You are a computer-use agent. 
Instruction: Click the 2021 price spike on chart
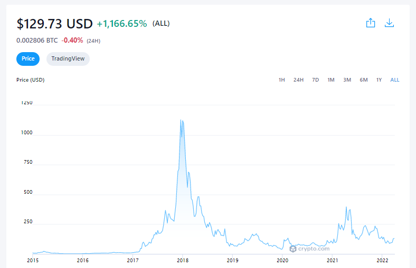(346, 207)
